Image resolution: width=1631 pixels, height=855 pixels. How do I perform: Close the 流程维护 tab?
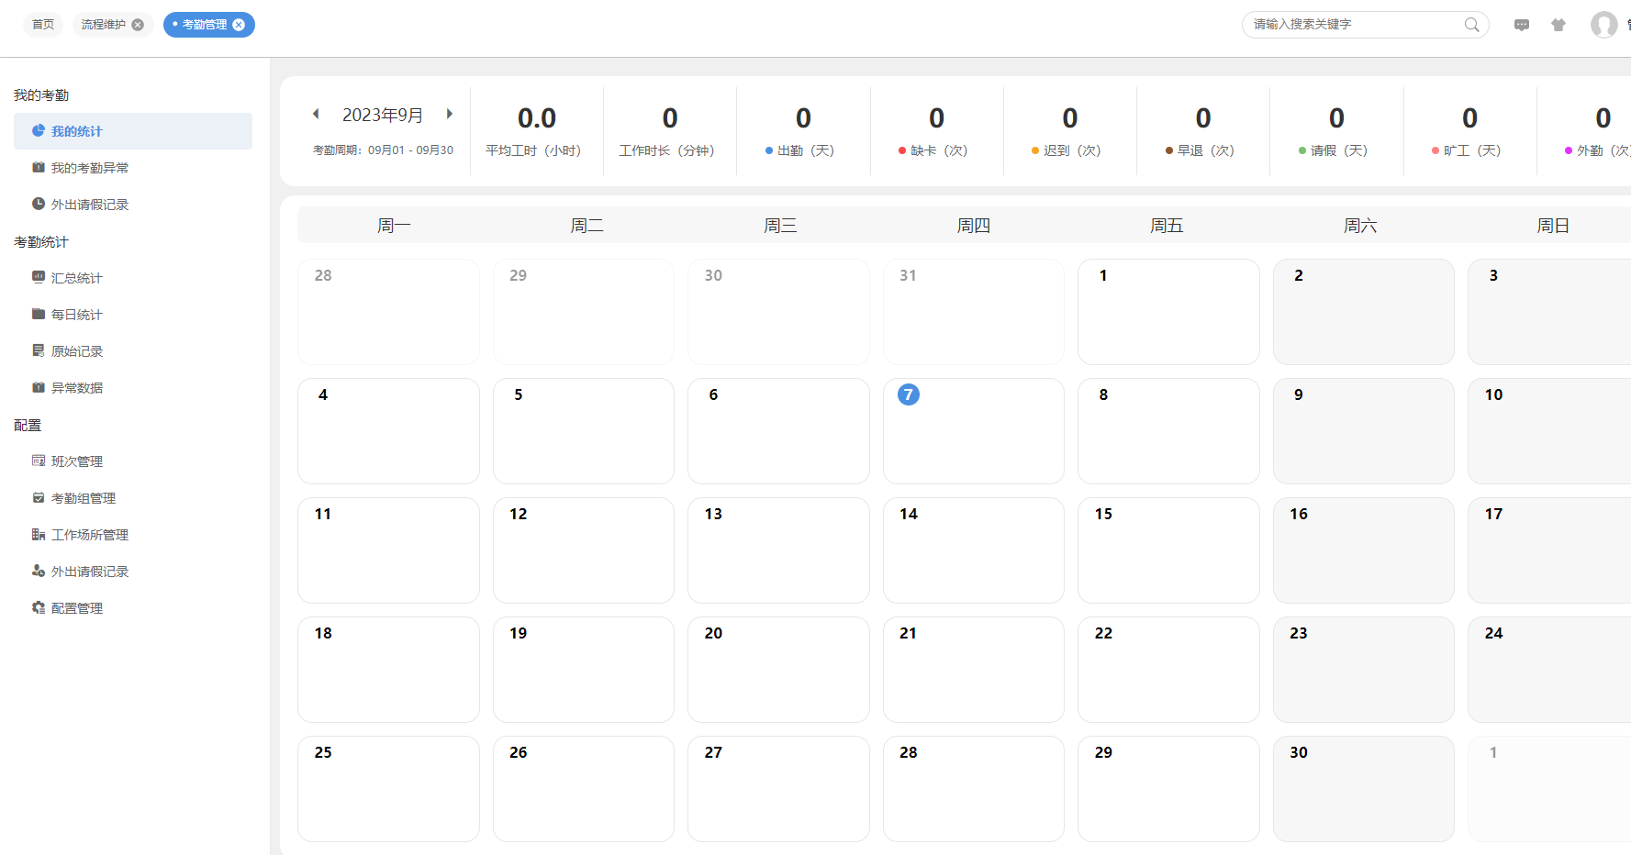tap(138, 25)
